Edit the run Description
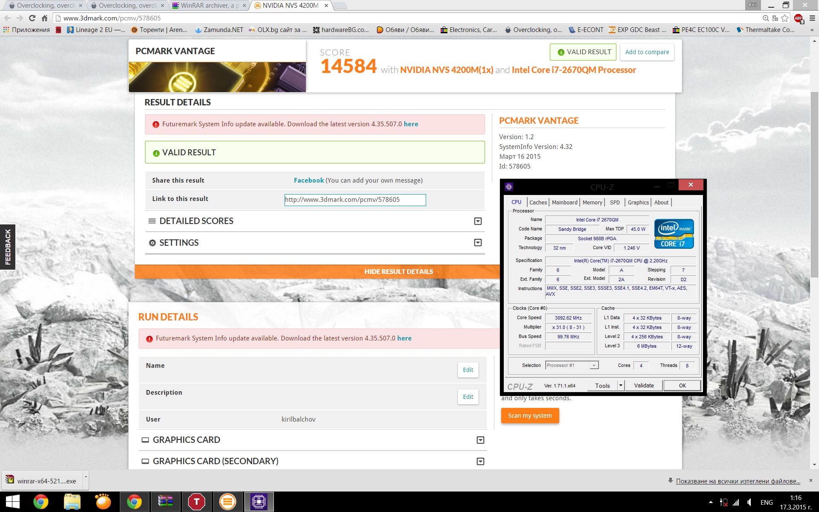 coord(468,397)
